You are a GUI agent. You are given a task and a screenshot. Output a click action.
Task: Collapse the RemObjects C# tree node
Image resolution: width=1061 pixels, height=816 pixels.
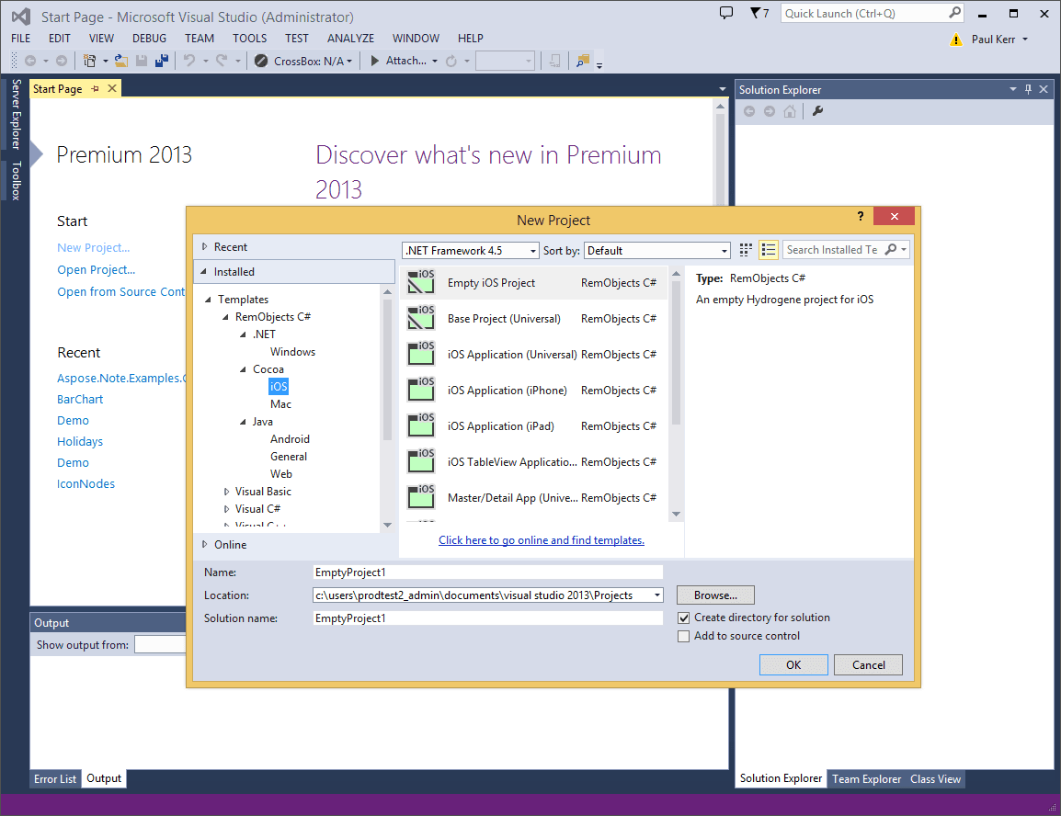pos(225,317)
